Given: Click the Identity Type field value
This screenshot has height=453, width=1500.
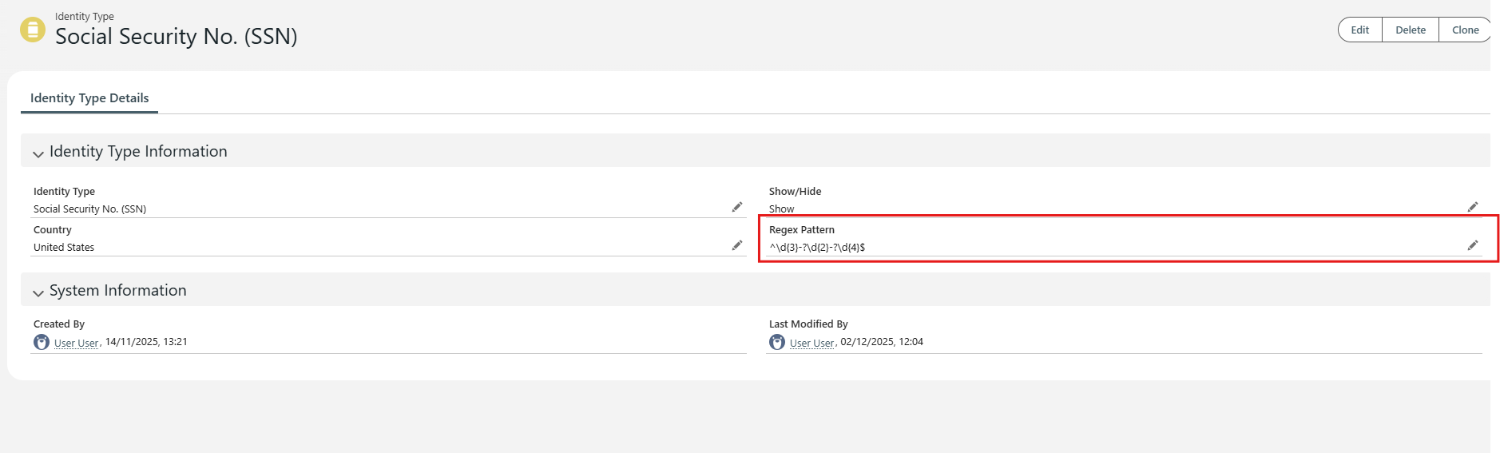Looking at the screenshot, I should 89,209.
